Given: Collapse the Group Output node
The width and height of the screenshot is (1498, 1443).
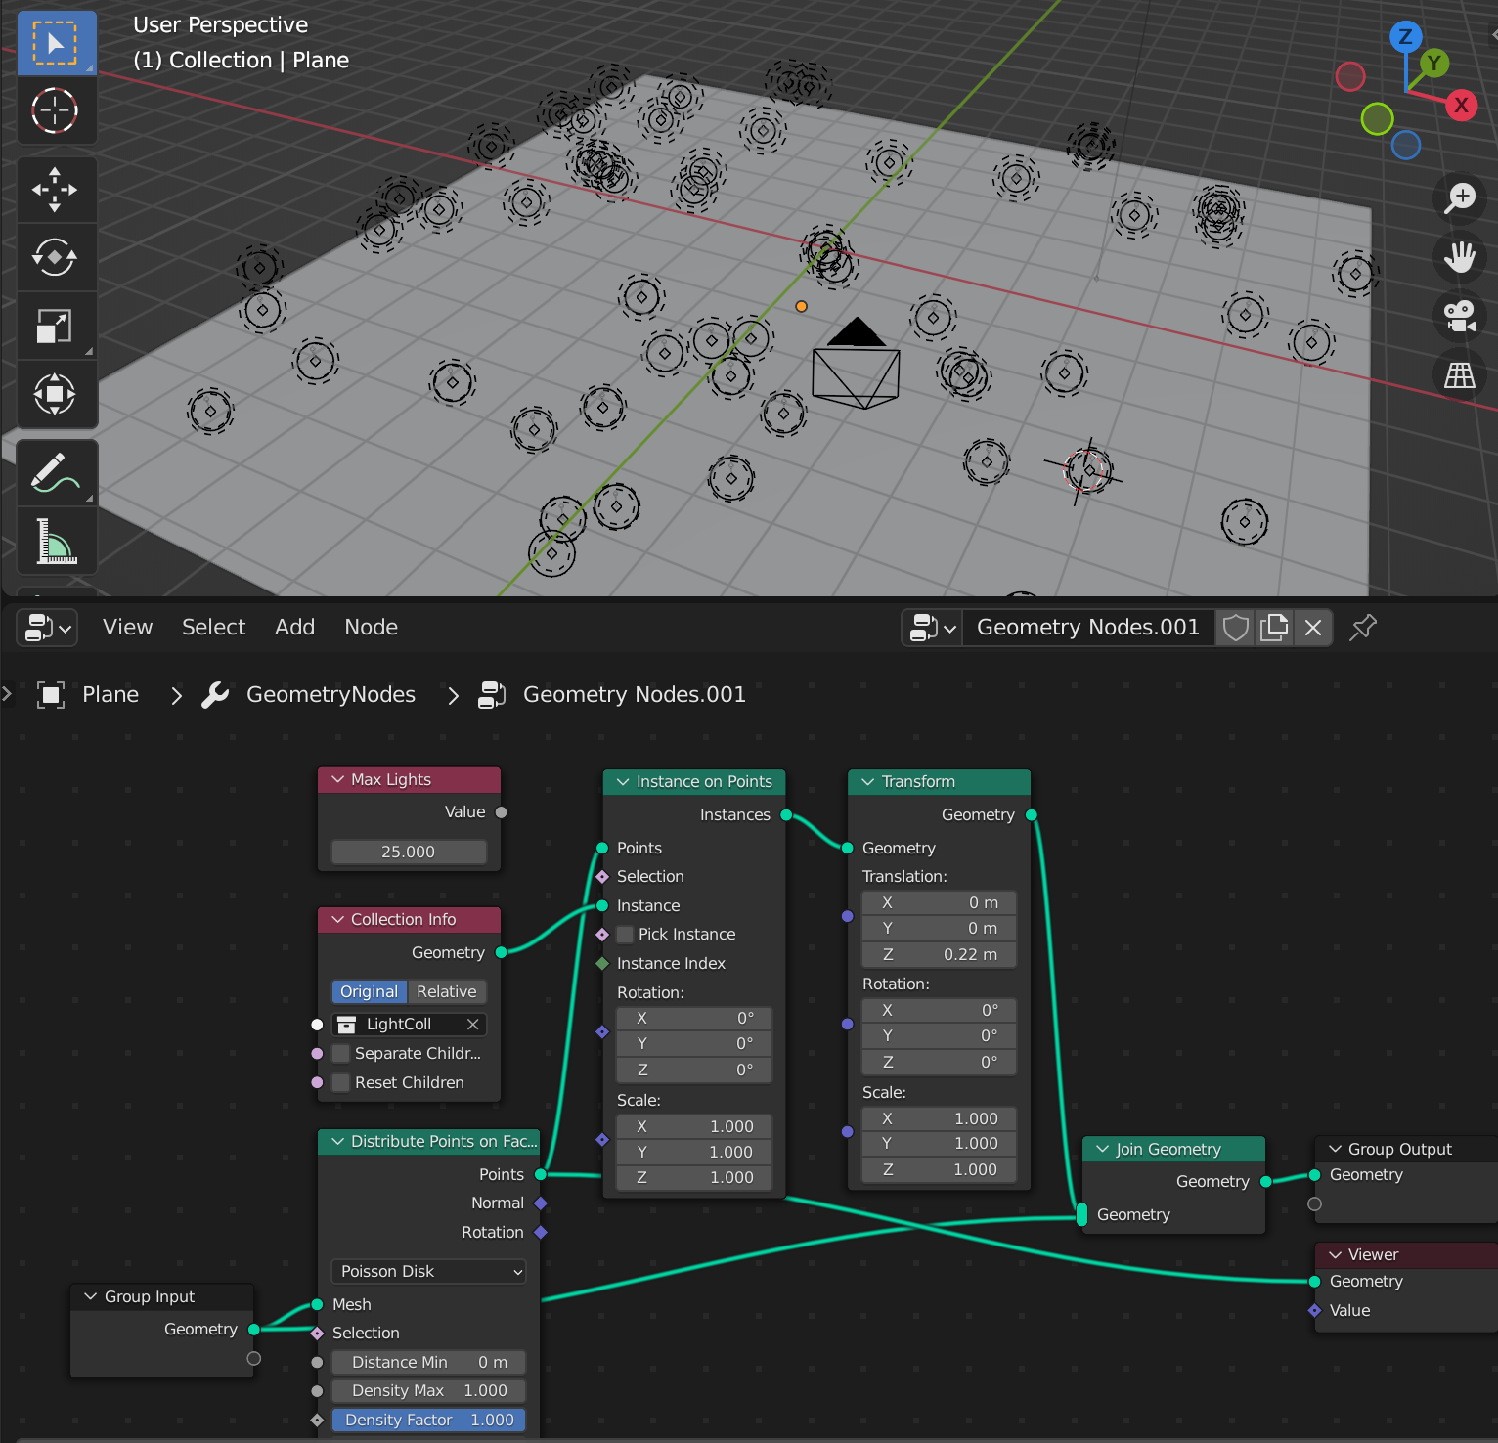Looking at the screenshot, I should click(1336, 1150).
